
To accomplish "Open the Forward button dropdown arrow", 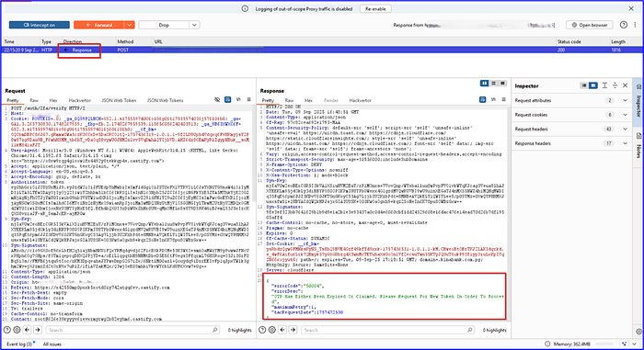I will 130,25.
